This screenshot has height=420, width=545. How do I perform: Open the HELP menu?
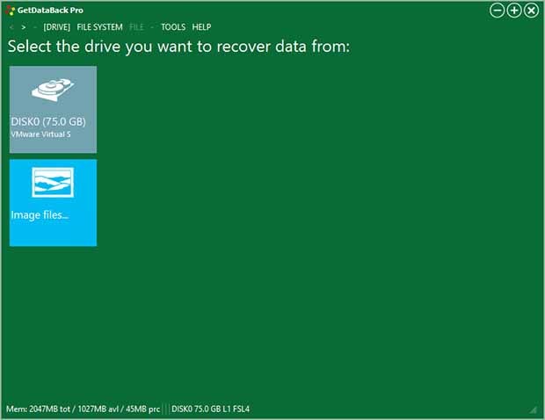click(x=201, y=27)
